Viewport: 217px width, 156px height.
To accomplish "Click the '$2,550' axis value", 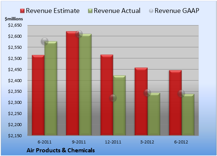I will 15,47.
